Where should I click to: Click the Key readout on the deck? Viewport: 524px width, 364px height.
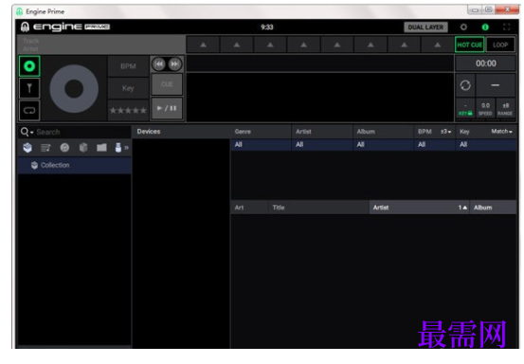tap(128, 88)
